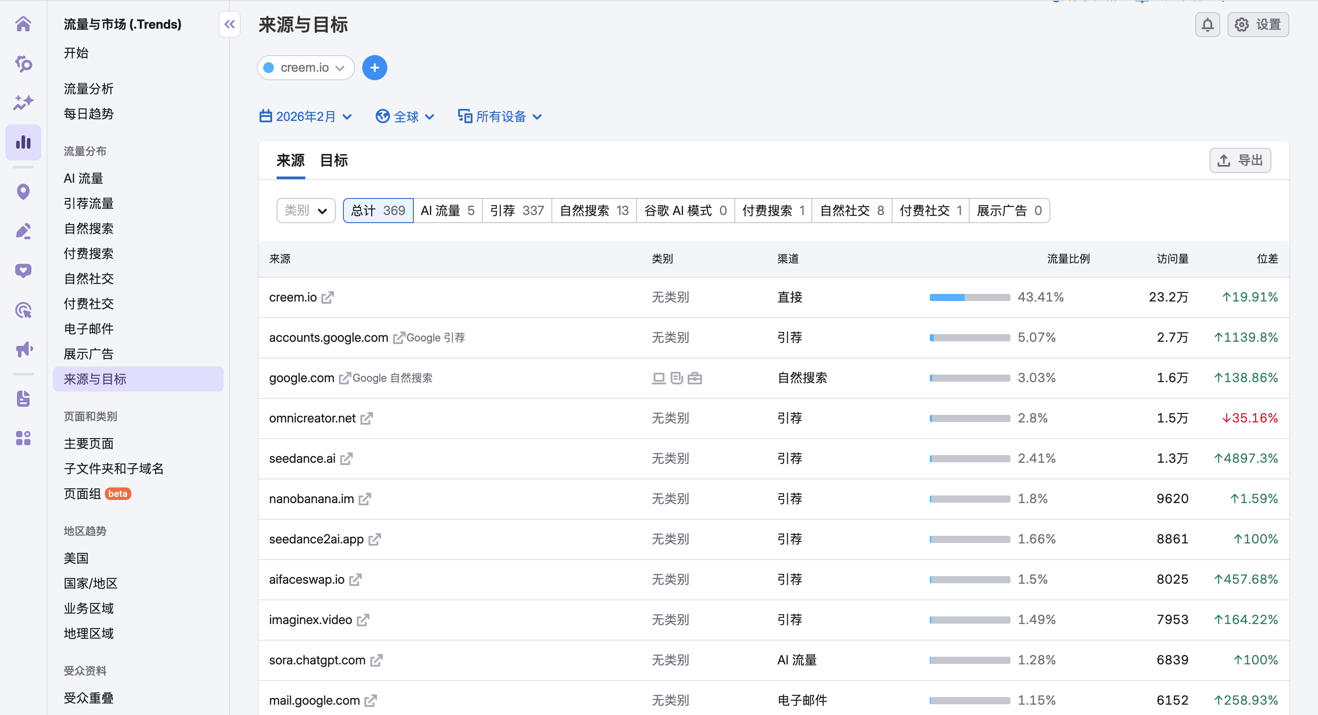
Task: Select the 引荐 337 filter chip
Action: coord(516,211)
